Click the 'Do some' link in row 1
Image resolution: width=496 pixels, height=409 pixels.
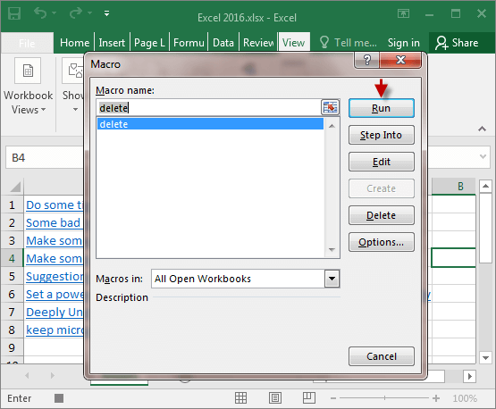coord(55,205)
